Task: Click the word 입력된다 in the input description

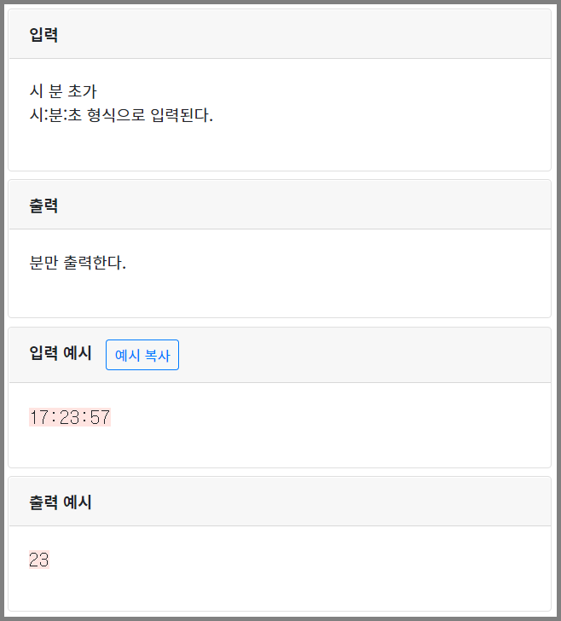Action: (182, 115)
